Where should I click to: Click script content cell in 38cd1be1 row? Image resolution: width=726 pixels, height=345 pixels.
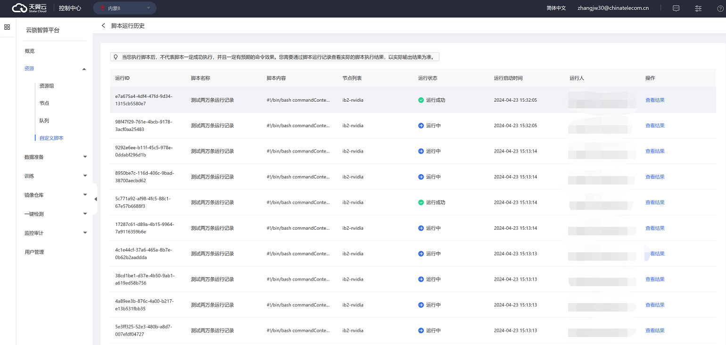[x=298, y=279]
